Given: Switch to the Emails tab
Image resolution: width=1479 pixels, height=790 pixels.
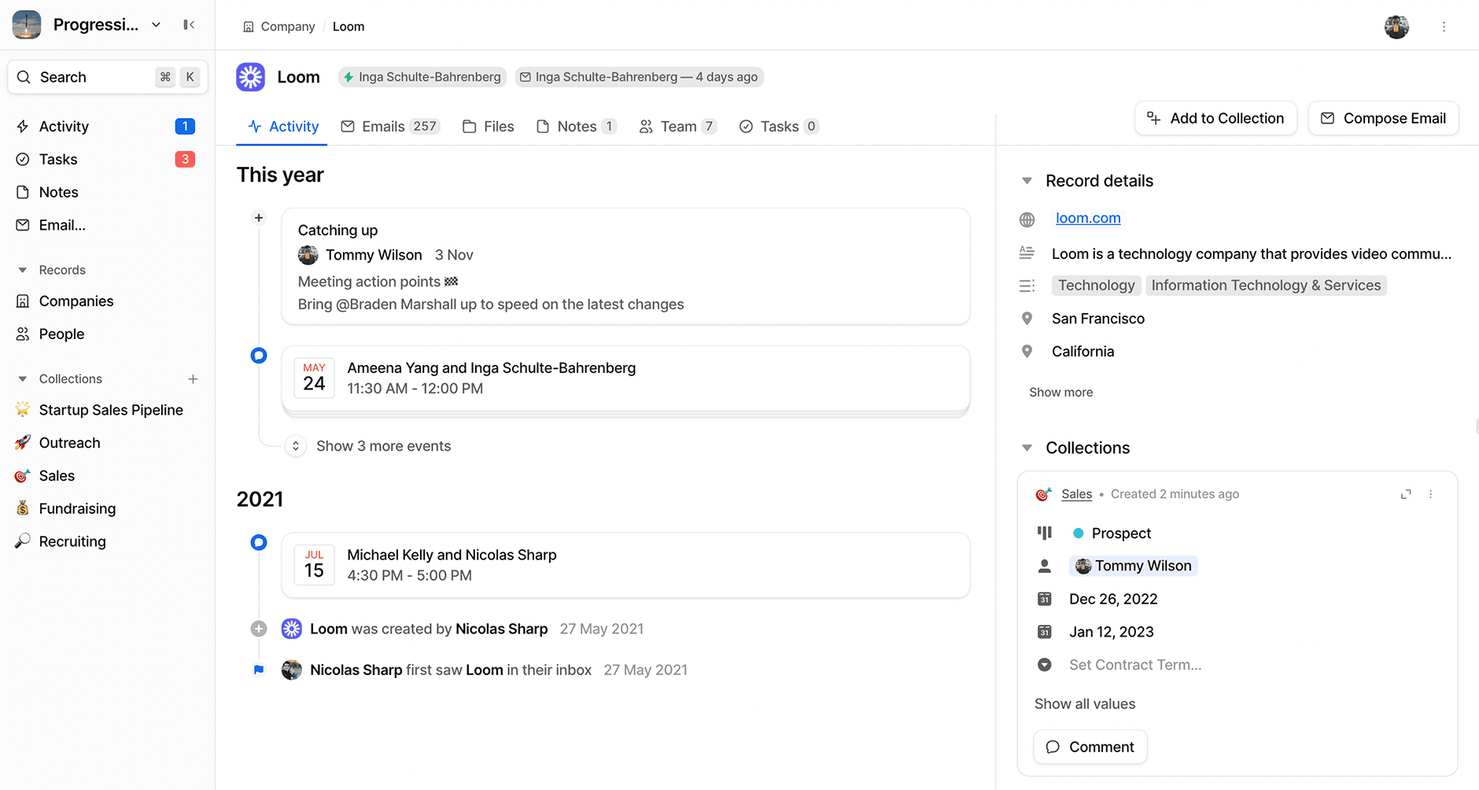Looking at the screenshot, I should (389, 127).
